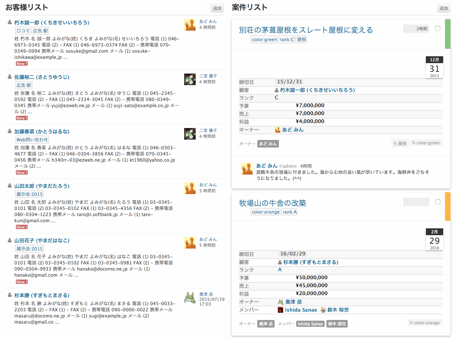454x338 pixels.
Task: Click rank:A tag on 牧場山 case
Action: (x=289, y=212)
